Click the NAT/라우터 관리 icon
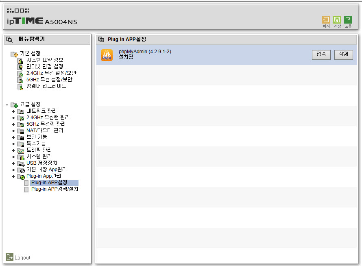 point(21,131)
